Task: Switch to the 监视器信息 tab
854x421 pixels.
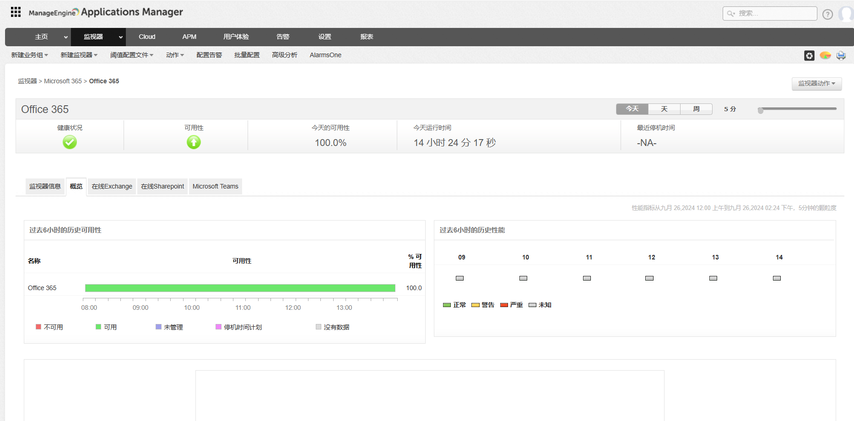Action: click(x=45, y=186)
